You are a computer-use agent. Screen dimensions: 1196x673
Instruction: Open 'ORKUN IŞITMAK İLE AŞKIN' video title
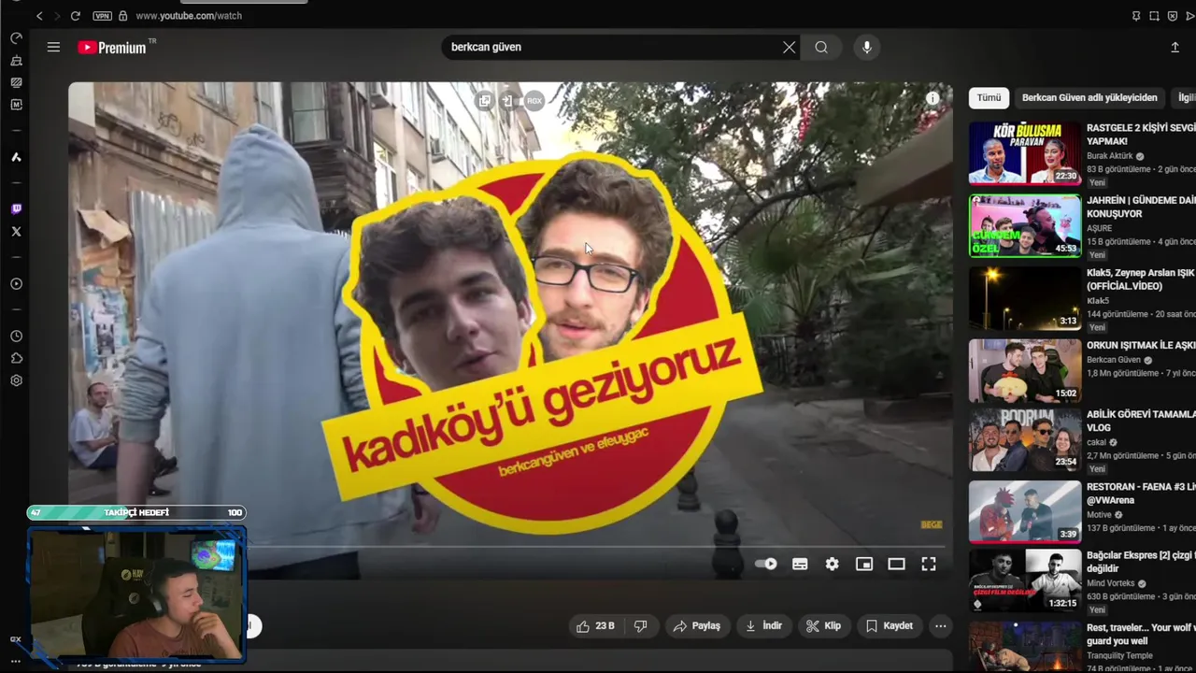(1141, 345)
